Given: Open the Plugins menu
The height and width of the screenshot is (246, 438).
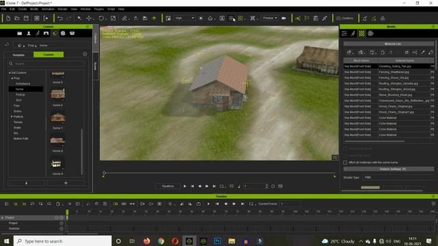Looking at the screenshot, I should tap(99, 9).
